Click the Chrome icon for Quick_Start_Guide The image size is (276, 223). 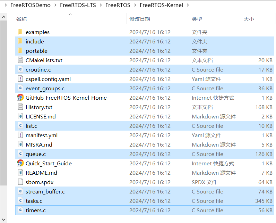click(x=20, y=163)
